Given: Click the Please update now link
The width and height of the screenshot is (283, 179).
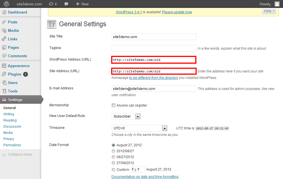Looking at the screenshot, I should (x=177, y=12).
